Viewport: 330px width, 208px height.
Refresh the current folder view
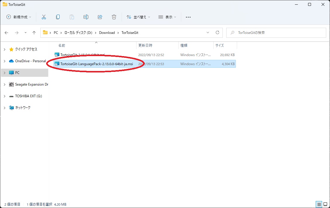pos(217,32)
